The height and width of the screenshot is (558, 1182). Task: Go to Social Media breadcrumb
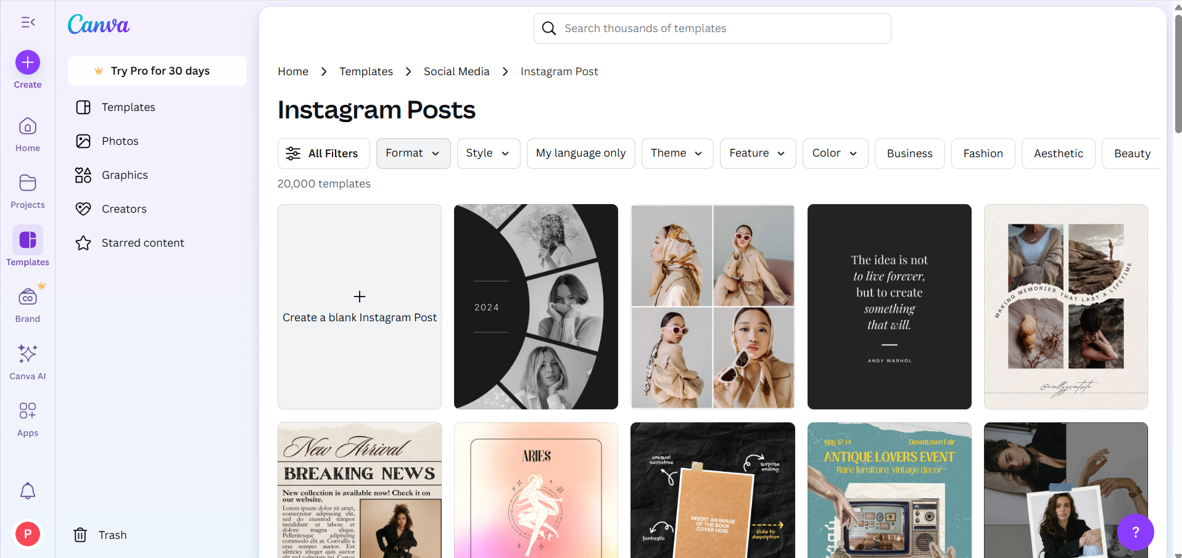457,72
